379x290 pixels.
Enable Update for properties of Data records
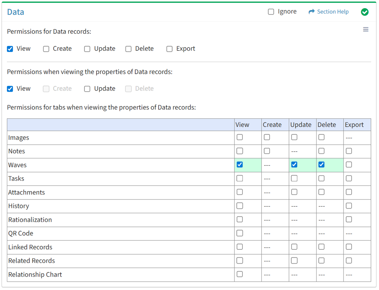click(x=87, y=89)
